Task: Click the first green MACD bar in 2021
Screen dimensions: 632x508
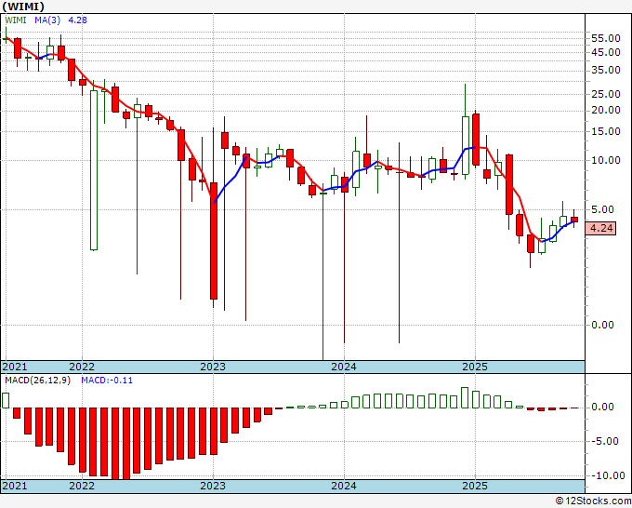Action: (x=6, y=400)
